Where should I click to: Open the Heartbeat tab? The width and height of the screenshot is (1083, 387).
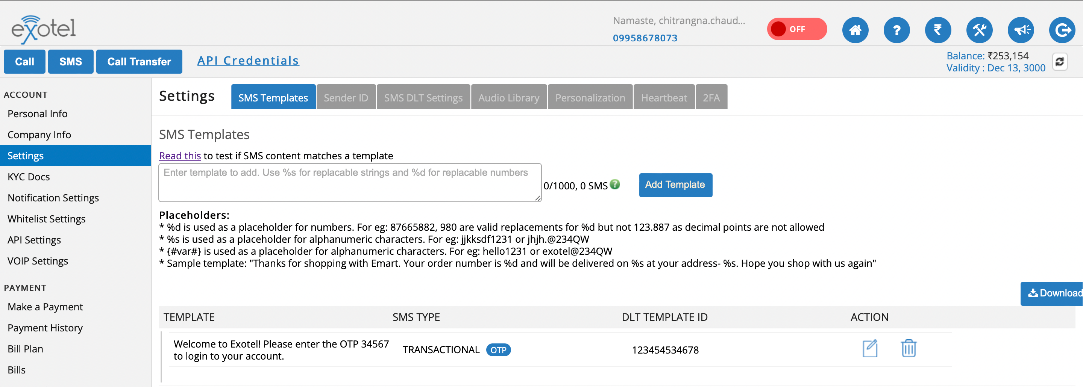(x=664, y=97)
